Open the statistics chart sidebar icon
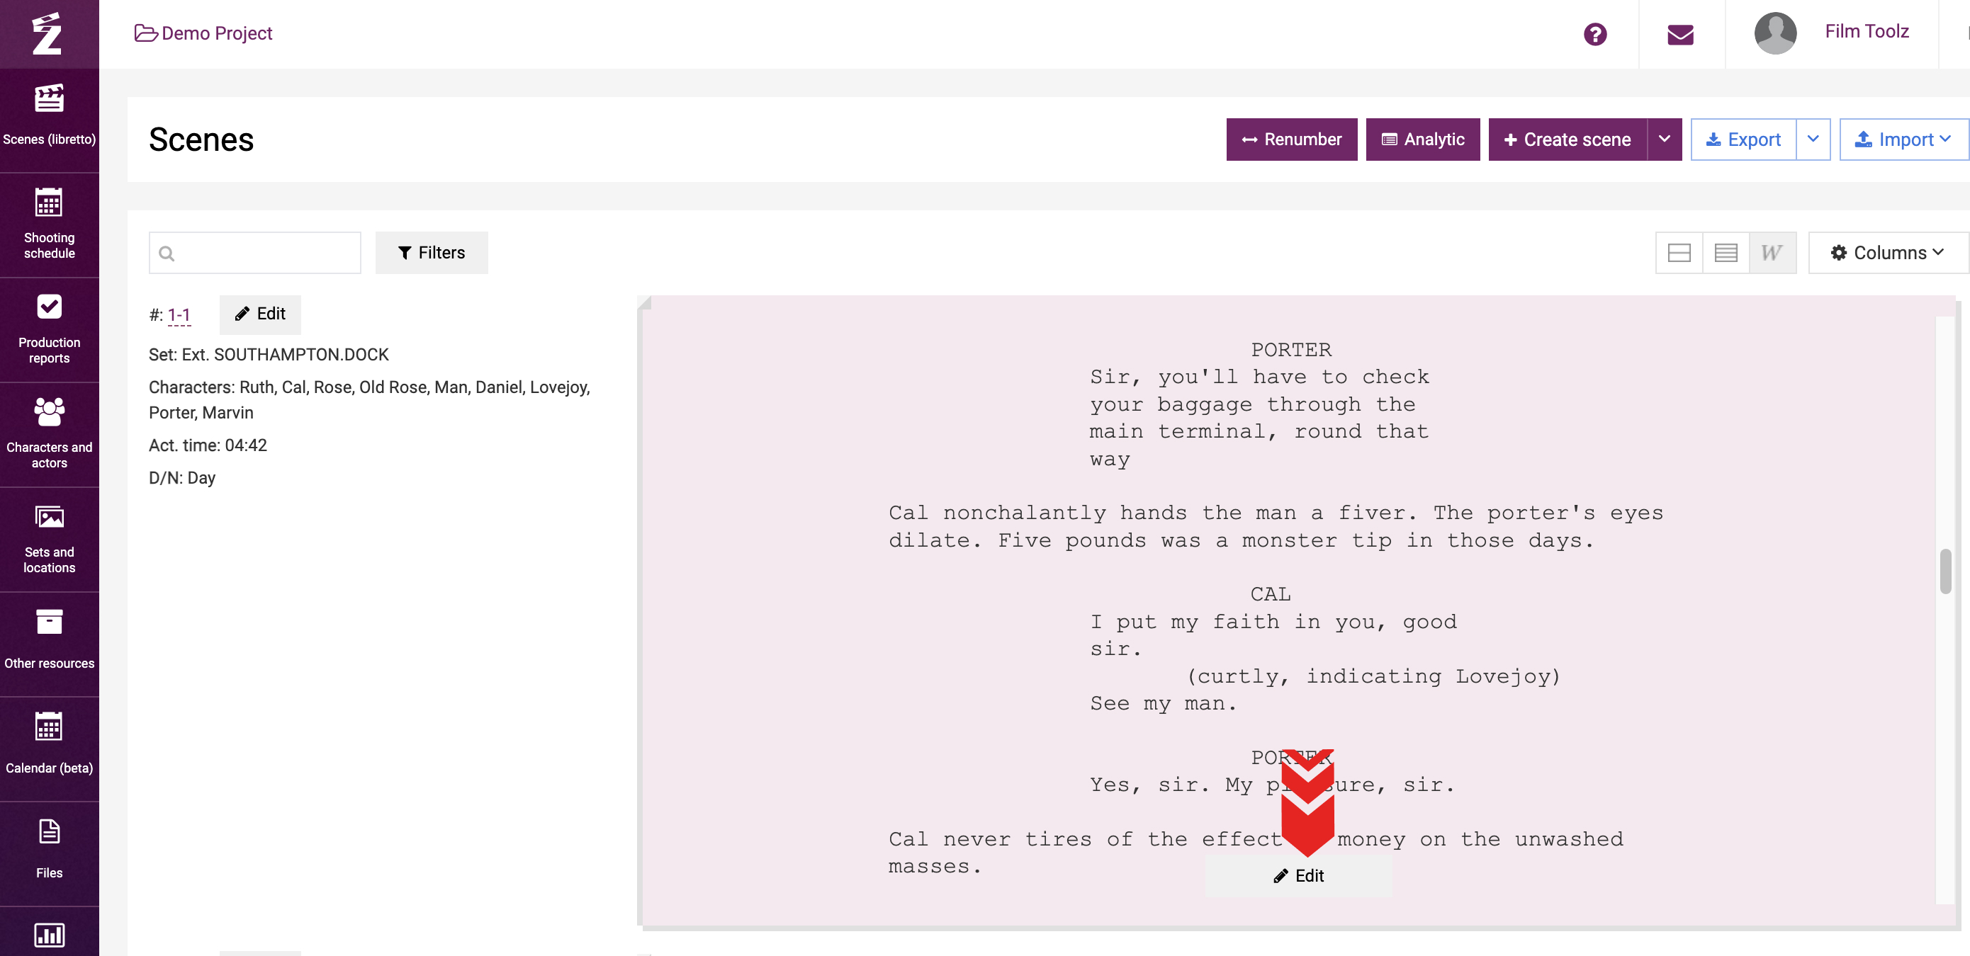Screen dimensions: 1970x956 (x=49, y=934)
